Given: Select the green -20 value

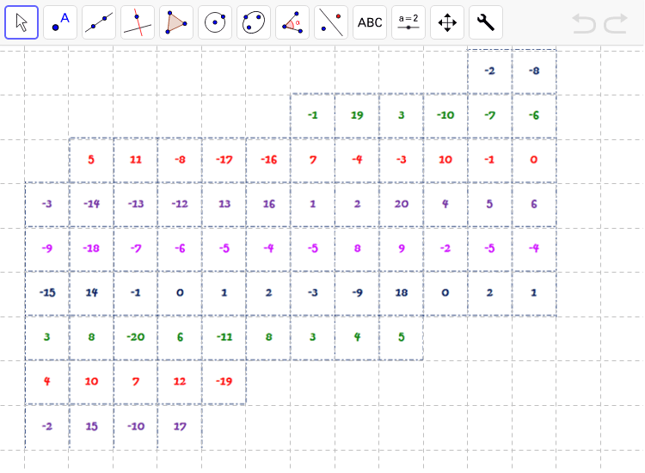Looking at the screenshot, I should (136, 337).
